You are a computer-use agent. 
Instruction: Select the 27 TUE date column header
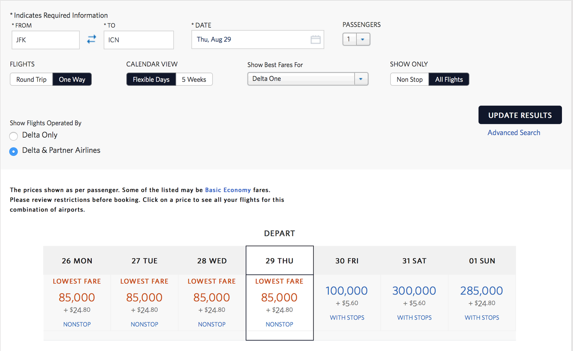click(144, 261)
